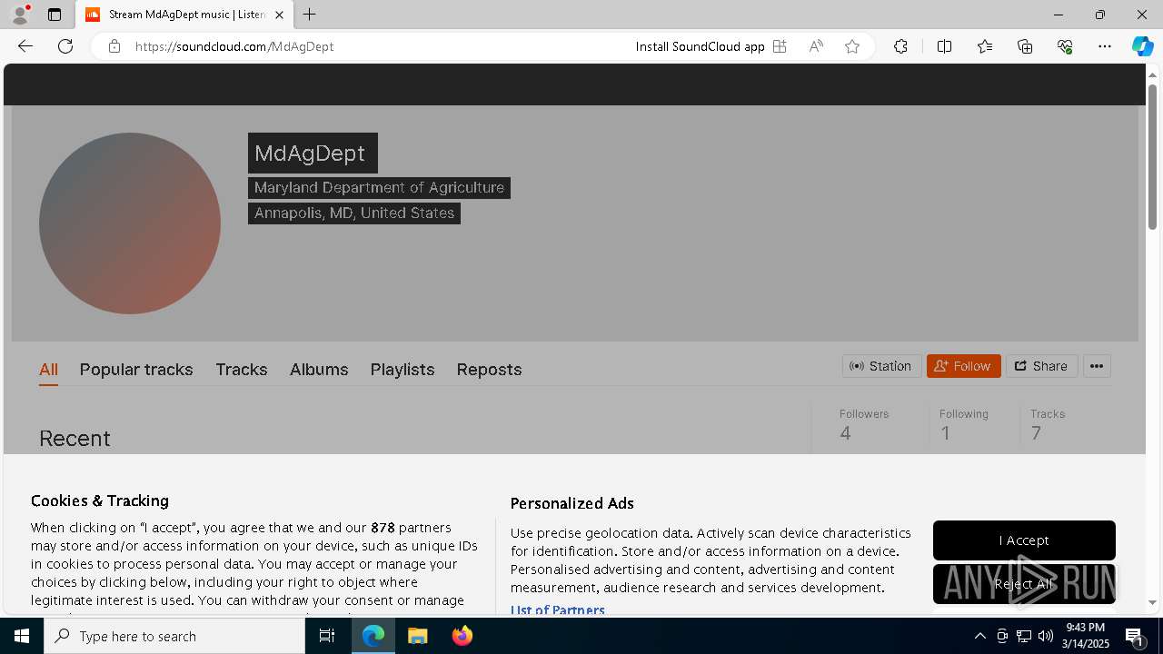Open network settings tray icon
The height and width of the screenshot is (654, 1163).
pyautogui.click(x=1024, y=636)
